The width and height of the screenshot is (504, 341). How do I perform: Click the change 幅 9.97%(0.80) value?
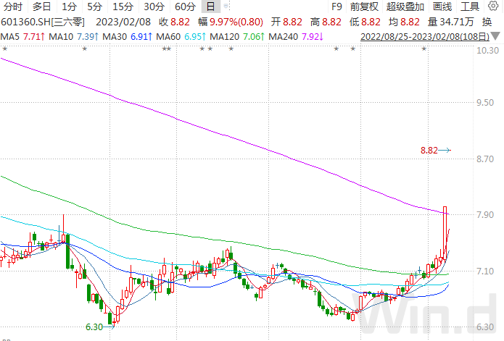tap(231, 22)
